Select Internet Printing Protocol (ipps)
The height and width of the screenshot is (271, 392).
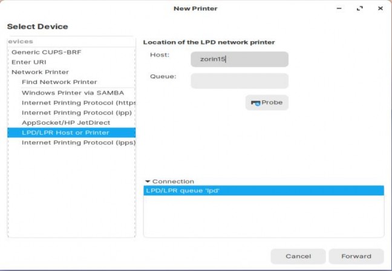pos(78,143)
